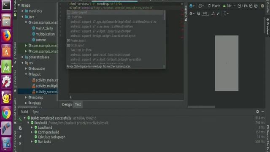Viewport: 270px width, 152px height.
Task: Choose FrameLayout from the autocomplete list
Action: 115,41
